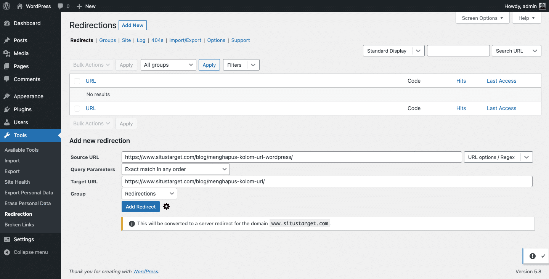Open the Query Parameters exact match dropdown
Viewport: 549px width, 279px height.
point(176,169)
